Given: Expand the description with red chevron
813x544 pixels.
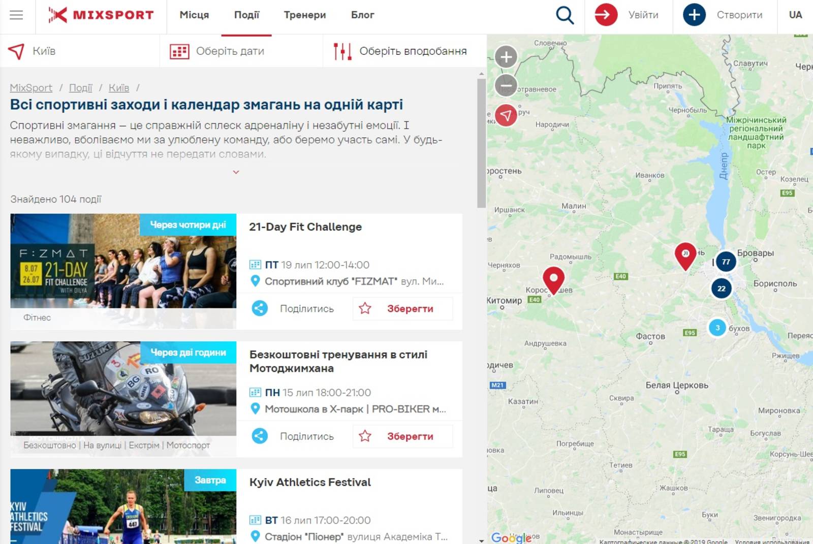Looking at the screenshot, I should pos(236,172).
